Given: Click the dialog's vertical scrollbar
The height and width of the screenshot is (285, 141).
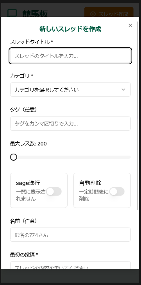Looking at the screenshot, I should click(138, 115).
